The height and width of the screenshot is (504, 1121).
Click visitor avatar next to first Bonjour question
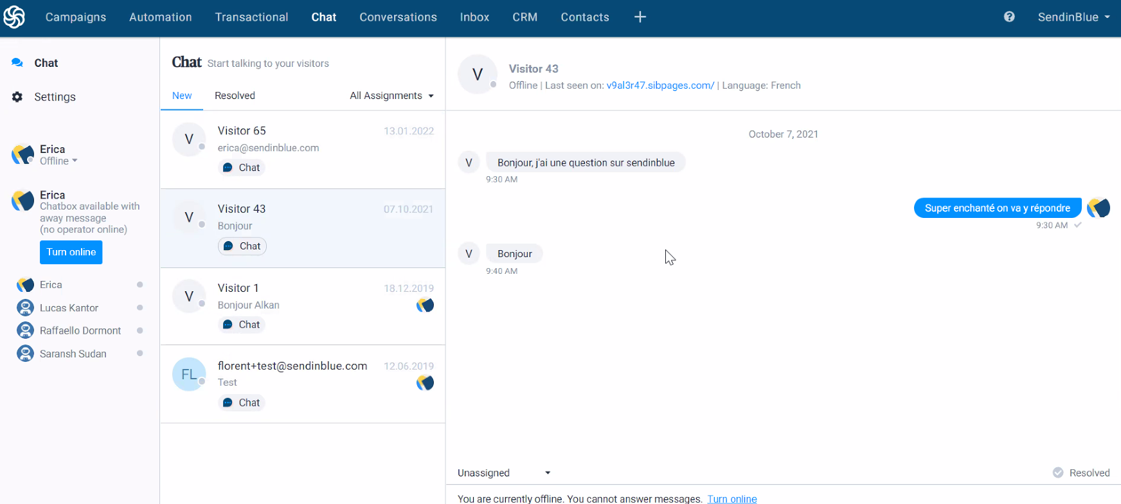(x=469, y=163)
